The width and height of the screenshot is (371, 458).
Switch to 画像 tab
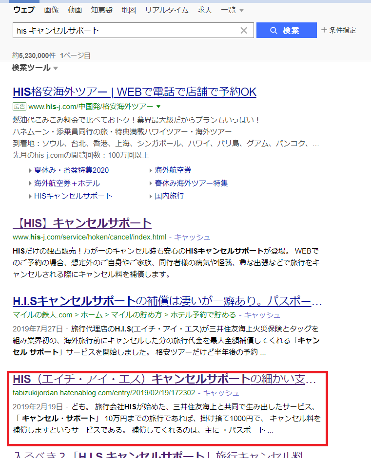tap(52, 10)
